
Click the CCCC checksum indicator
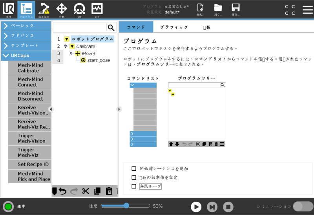pyautogui.click(x=290, y=10)
